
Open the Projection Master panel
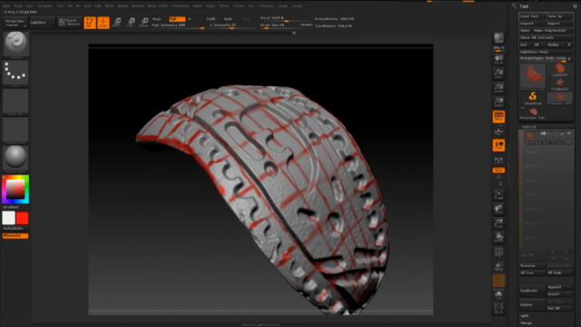[x=15, y=23]
